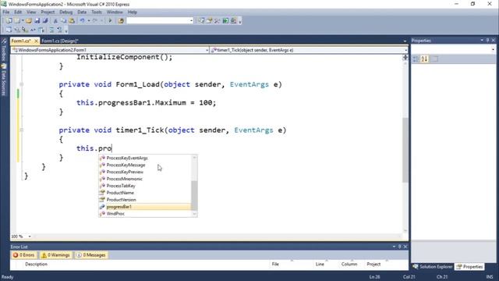This screenshot has height=281, width=499.
Task: Click the Redo toolbar icon
Action: pos(95,21)
